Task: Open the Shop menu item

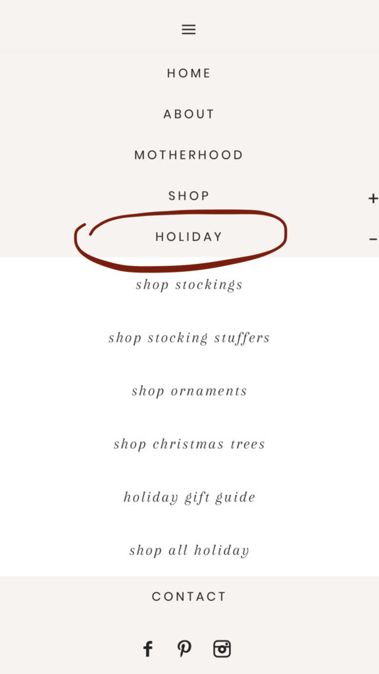Action: (x=189, y=195)
